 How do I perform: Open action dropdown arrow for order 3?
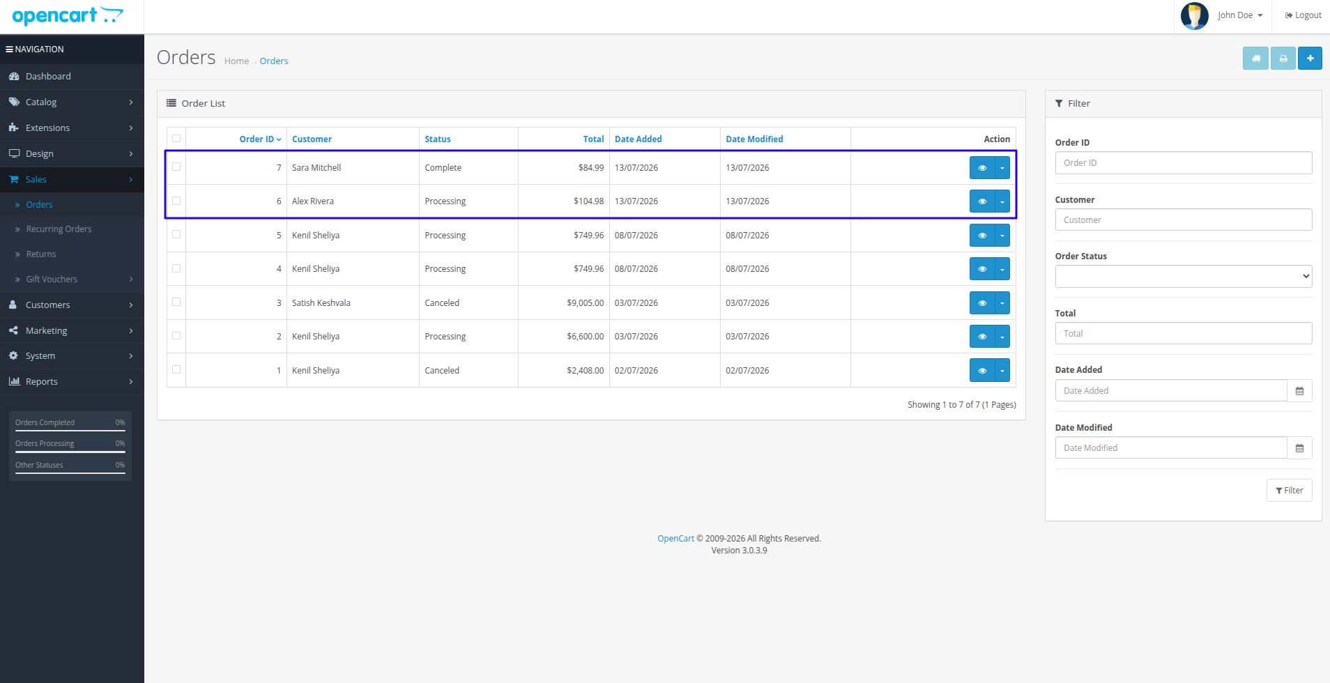click(1002, 303)
